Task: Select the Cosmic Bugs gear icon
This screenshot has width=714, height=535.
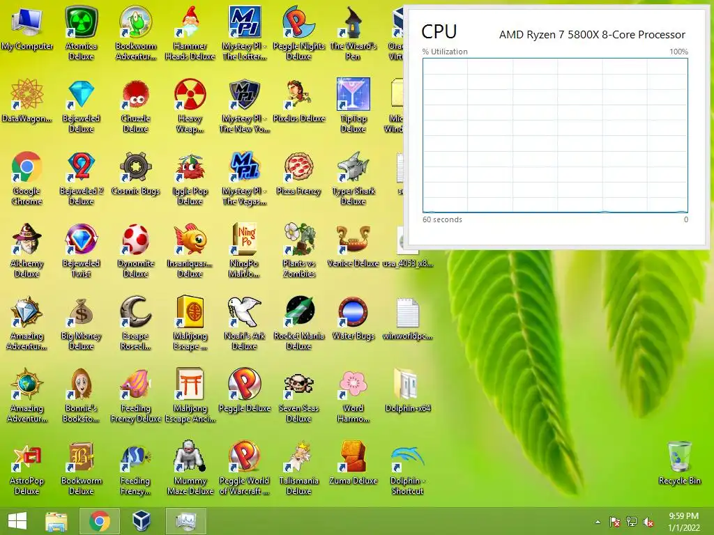Action: pyautogui.click(x=136, y=167)
